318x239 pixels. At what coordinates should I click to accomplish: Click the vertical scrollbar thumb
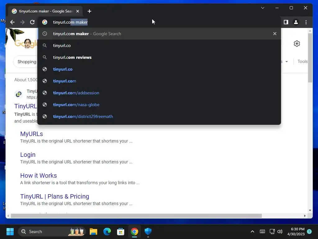point(310,58)
